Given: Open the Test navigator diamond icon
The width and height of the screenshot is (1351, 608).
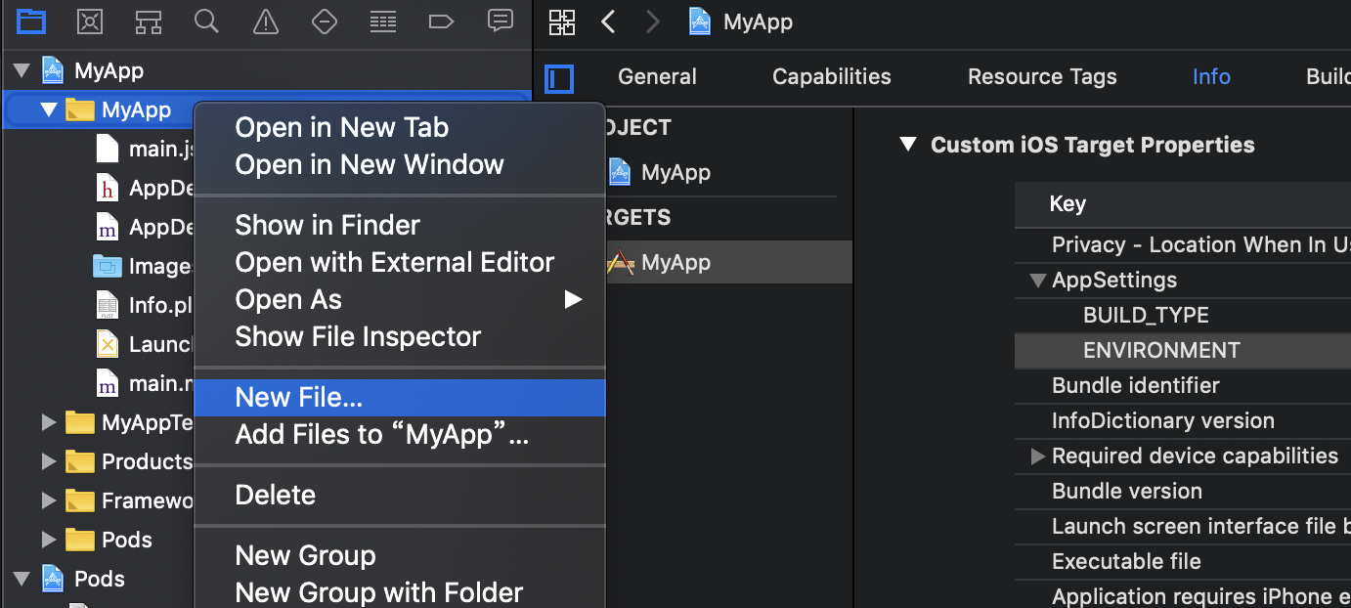Looking at the screenshot, I should coord(325,21).
